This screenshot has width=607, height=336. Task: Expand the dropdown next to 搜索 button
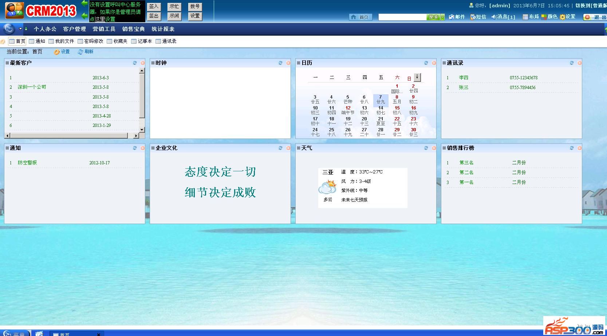click(x=442, y=17)
